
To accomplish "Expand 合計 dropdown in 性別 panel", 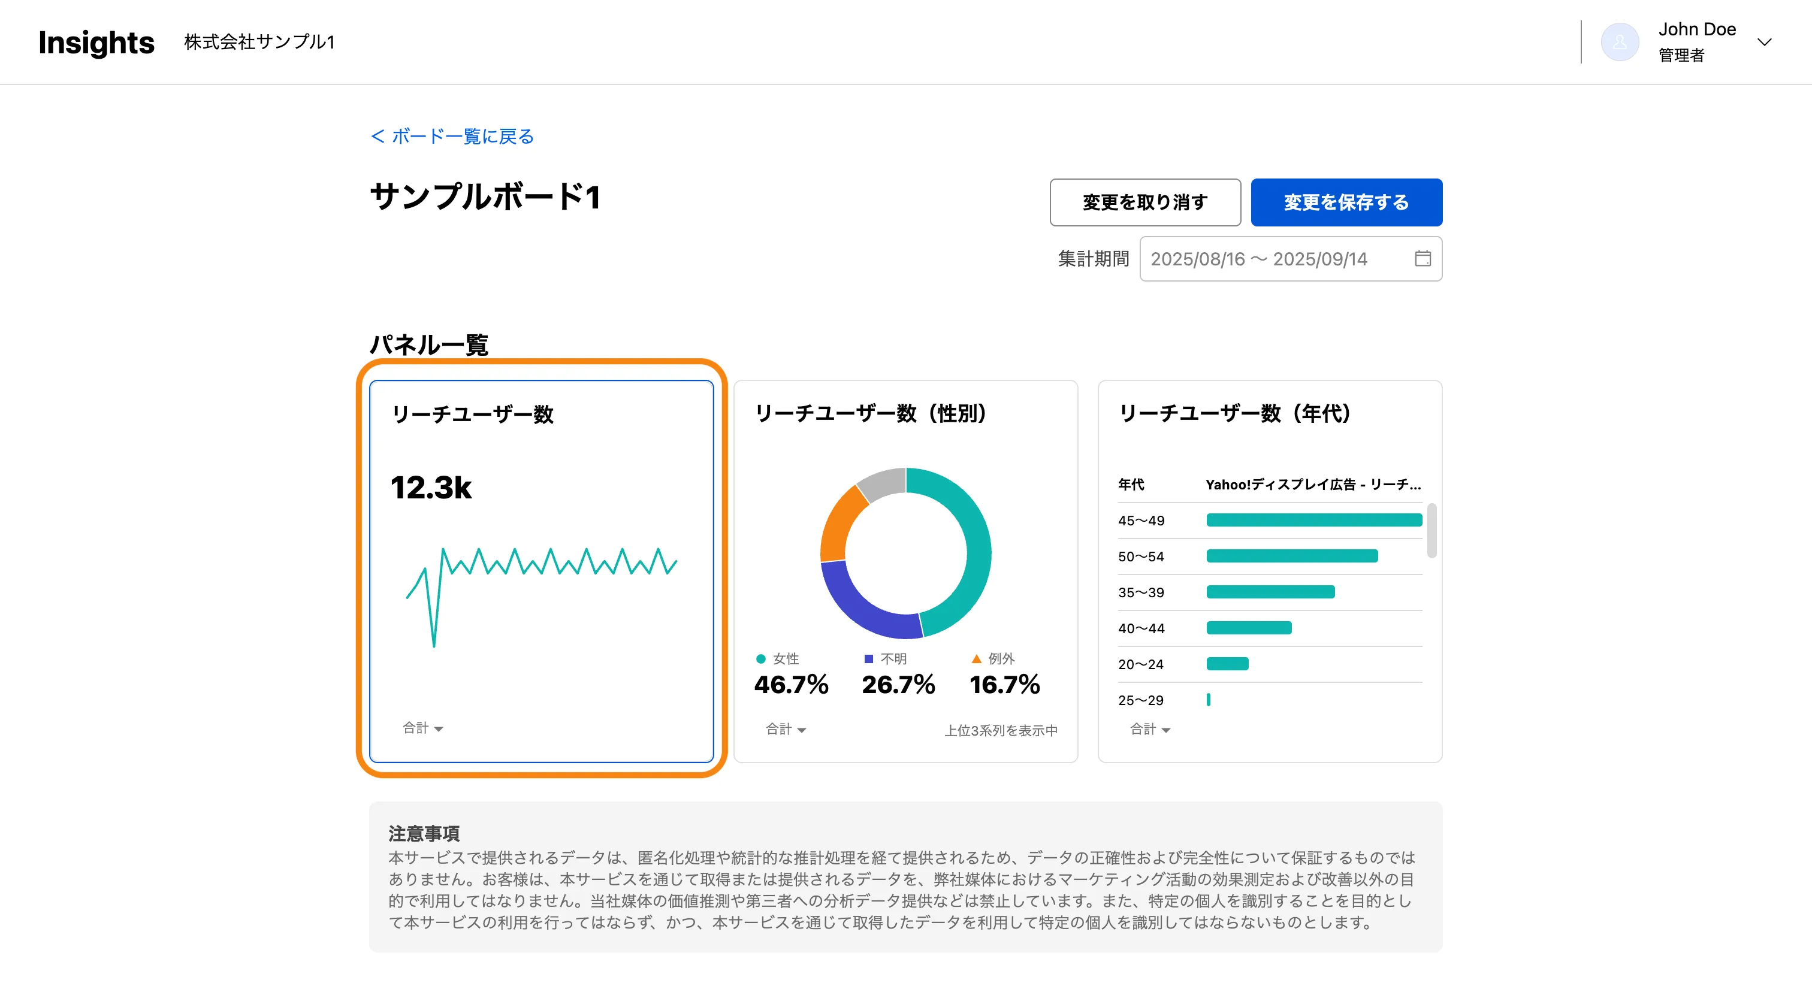I will tap(786, 729).
